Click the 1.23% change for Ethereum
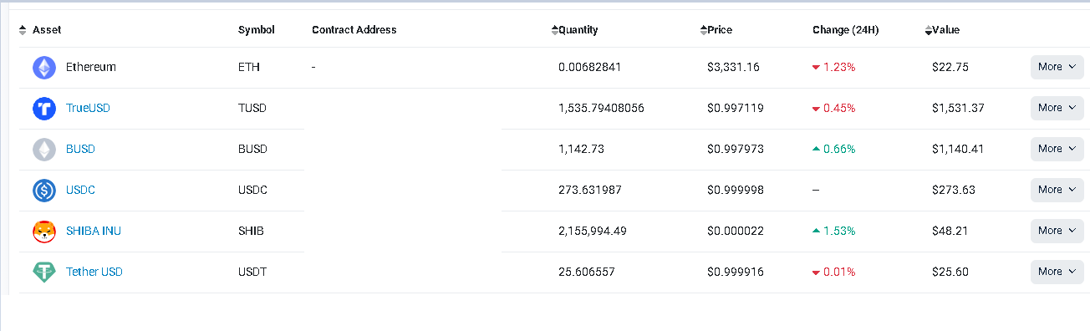The height and width of the screenshot is (331, 1090). (x=834, y=67)
